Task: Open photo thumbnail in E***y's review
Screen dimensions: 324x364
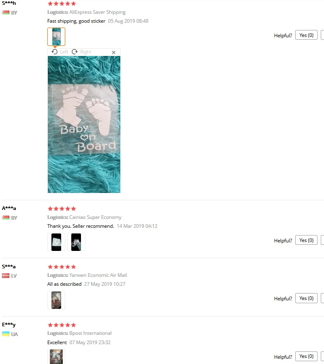Action: click(56, 357)
